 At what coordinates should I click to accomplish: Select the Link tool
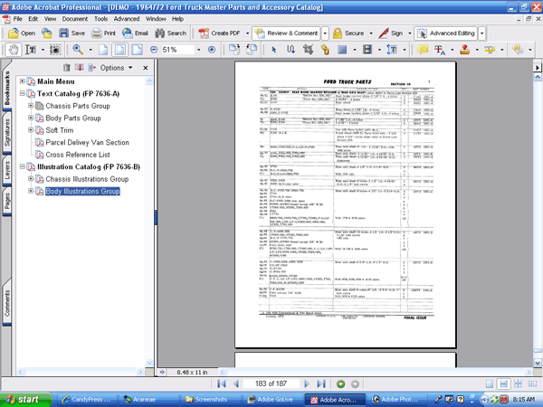[x=325, y=50]
